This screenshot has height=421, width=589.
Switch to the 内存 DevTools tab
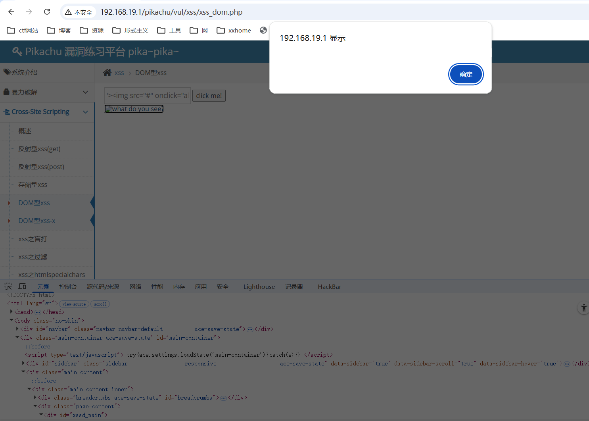point(179,287)
